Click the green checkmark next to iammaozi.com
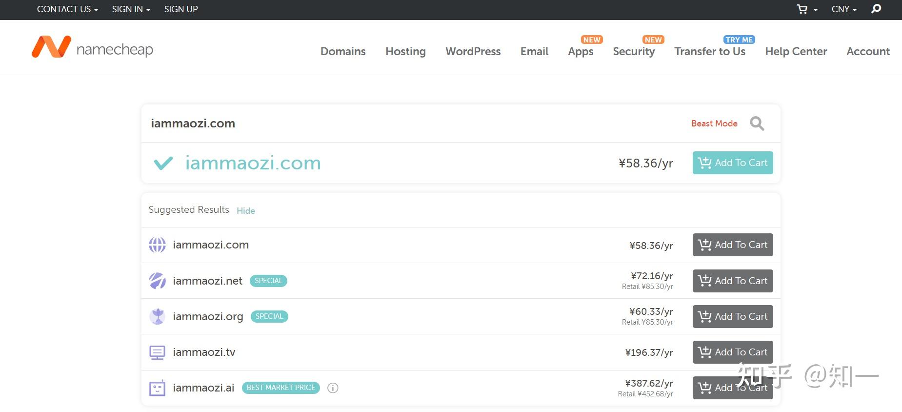The image size is (902, 412). (x=163, y=163)
